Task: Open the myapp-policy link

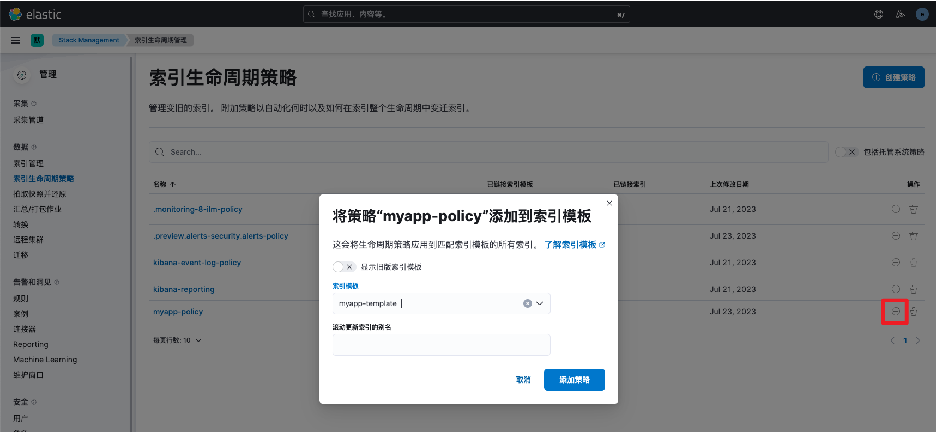Action: [x=178, y=312]
